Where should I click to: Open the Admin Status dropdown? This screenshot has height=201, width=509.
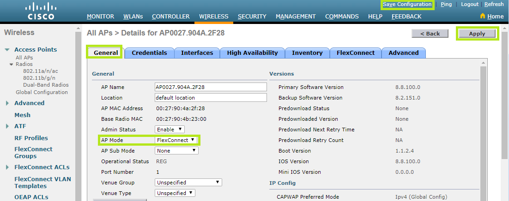(x=170, y=130)
